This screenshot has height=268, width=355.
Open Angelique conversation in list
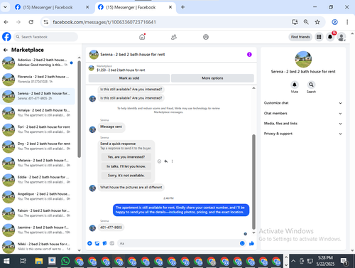coord(38,196)
